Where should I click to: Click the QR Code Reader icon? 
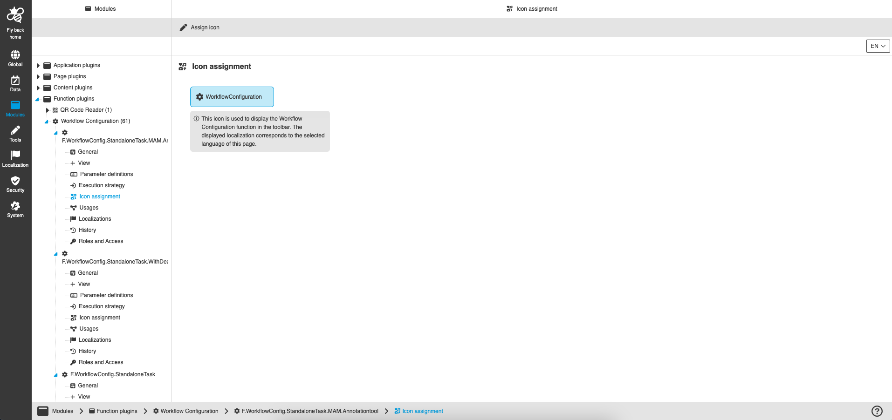point(55,110)
